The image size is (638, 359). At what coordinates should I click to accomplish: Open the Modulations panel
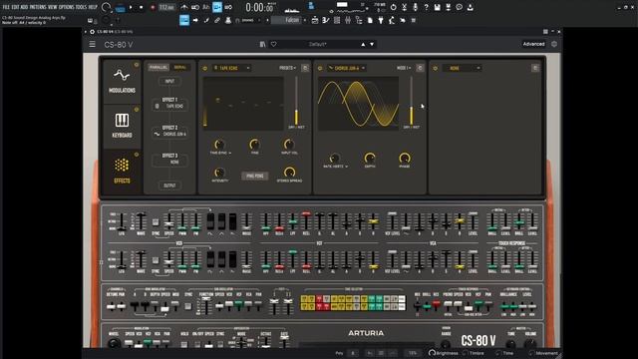(122, 82)
